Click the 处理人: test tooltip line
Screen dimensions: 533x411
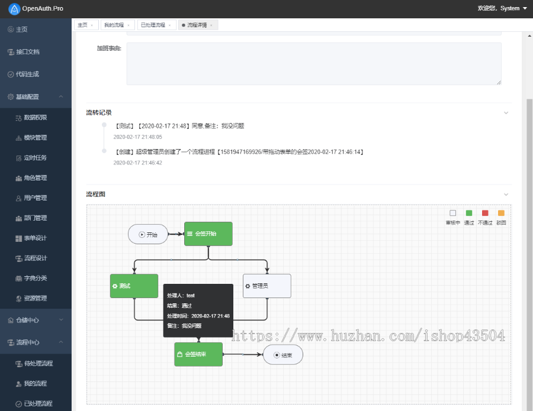click(x=181, y=296)
